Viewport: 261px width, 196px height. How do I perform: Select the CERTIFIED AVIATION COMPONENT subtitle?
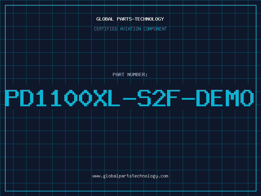[x=130, y=29]
